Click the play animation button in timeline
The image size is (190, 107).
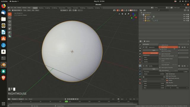tap(74, 99)
